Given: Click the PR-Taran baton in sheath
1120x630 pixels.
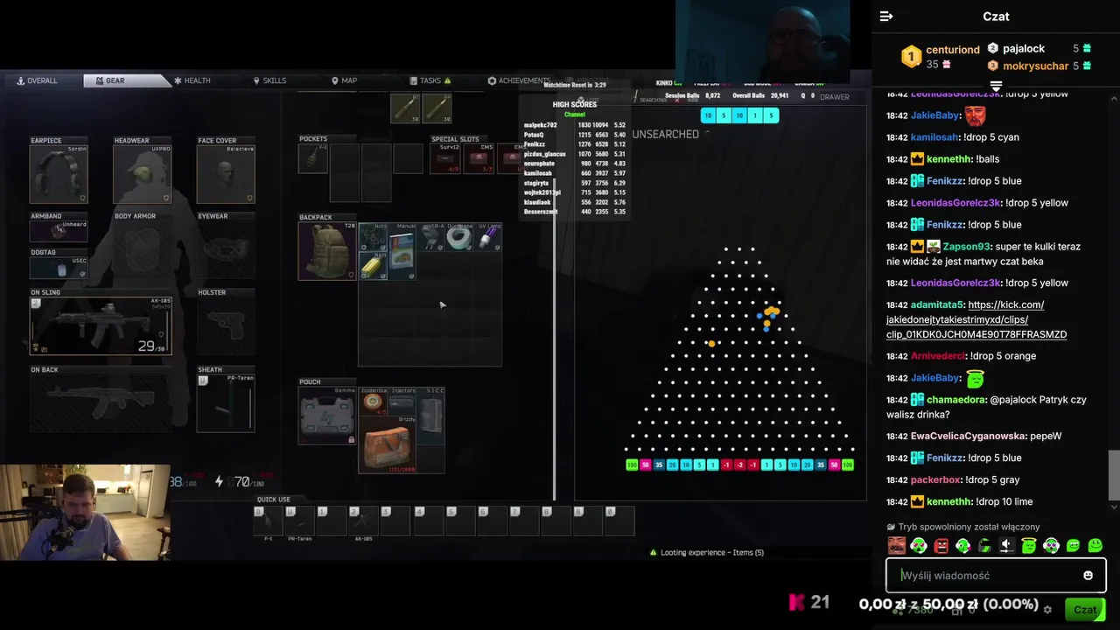Looking at the screenshot, I should coord(226,403).
